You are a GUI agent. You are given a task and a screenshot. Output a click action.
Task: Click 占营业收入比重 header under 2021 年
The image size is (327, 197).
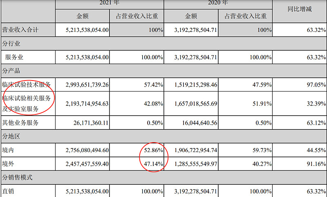[137, 16]
